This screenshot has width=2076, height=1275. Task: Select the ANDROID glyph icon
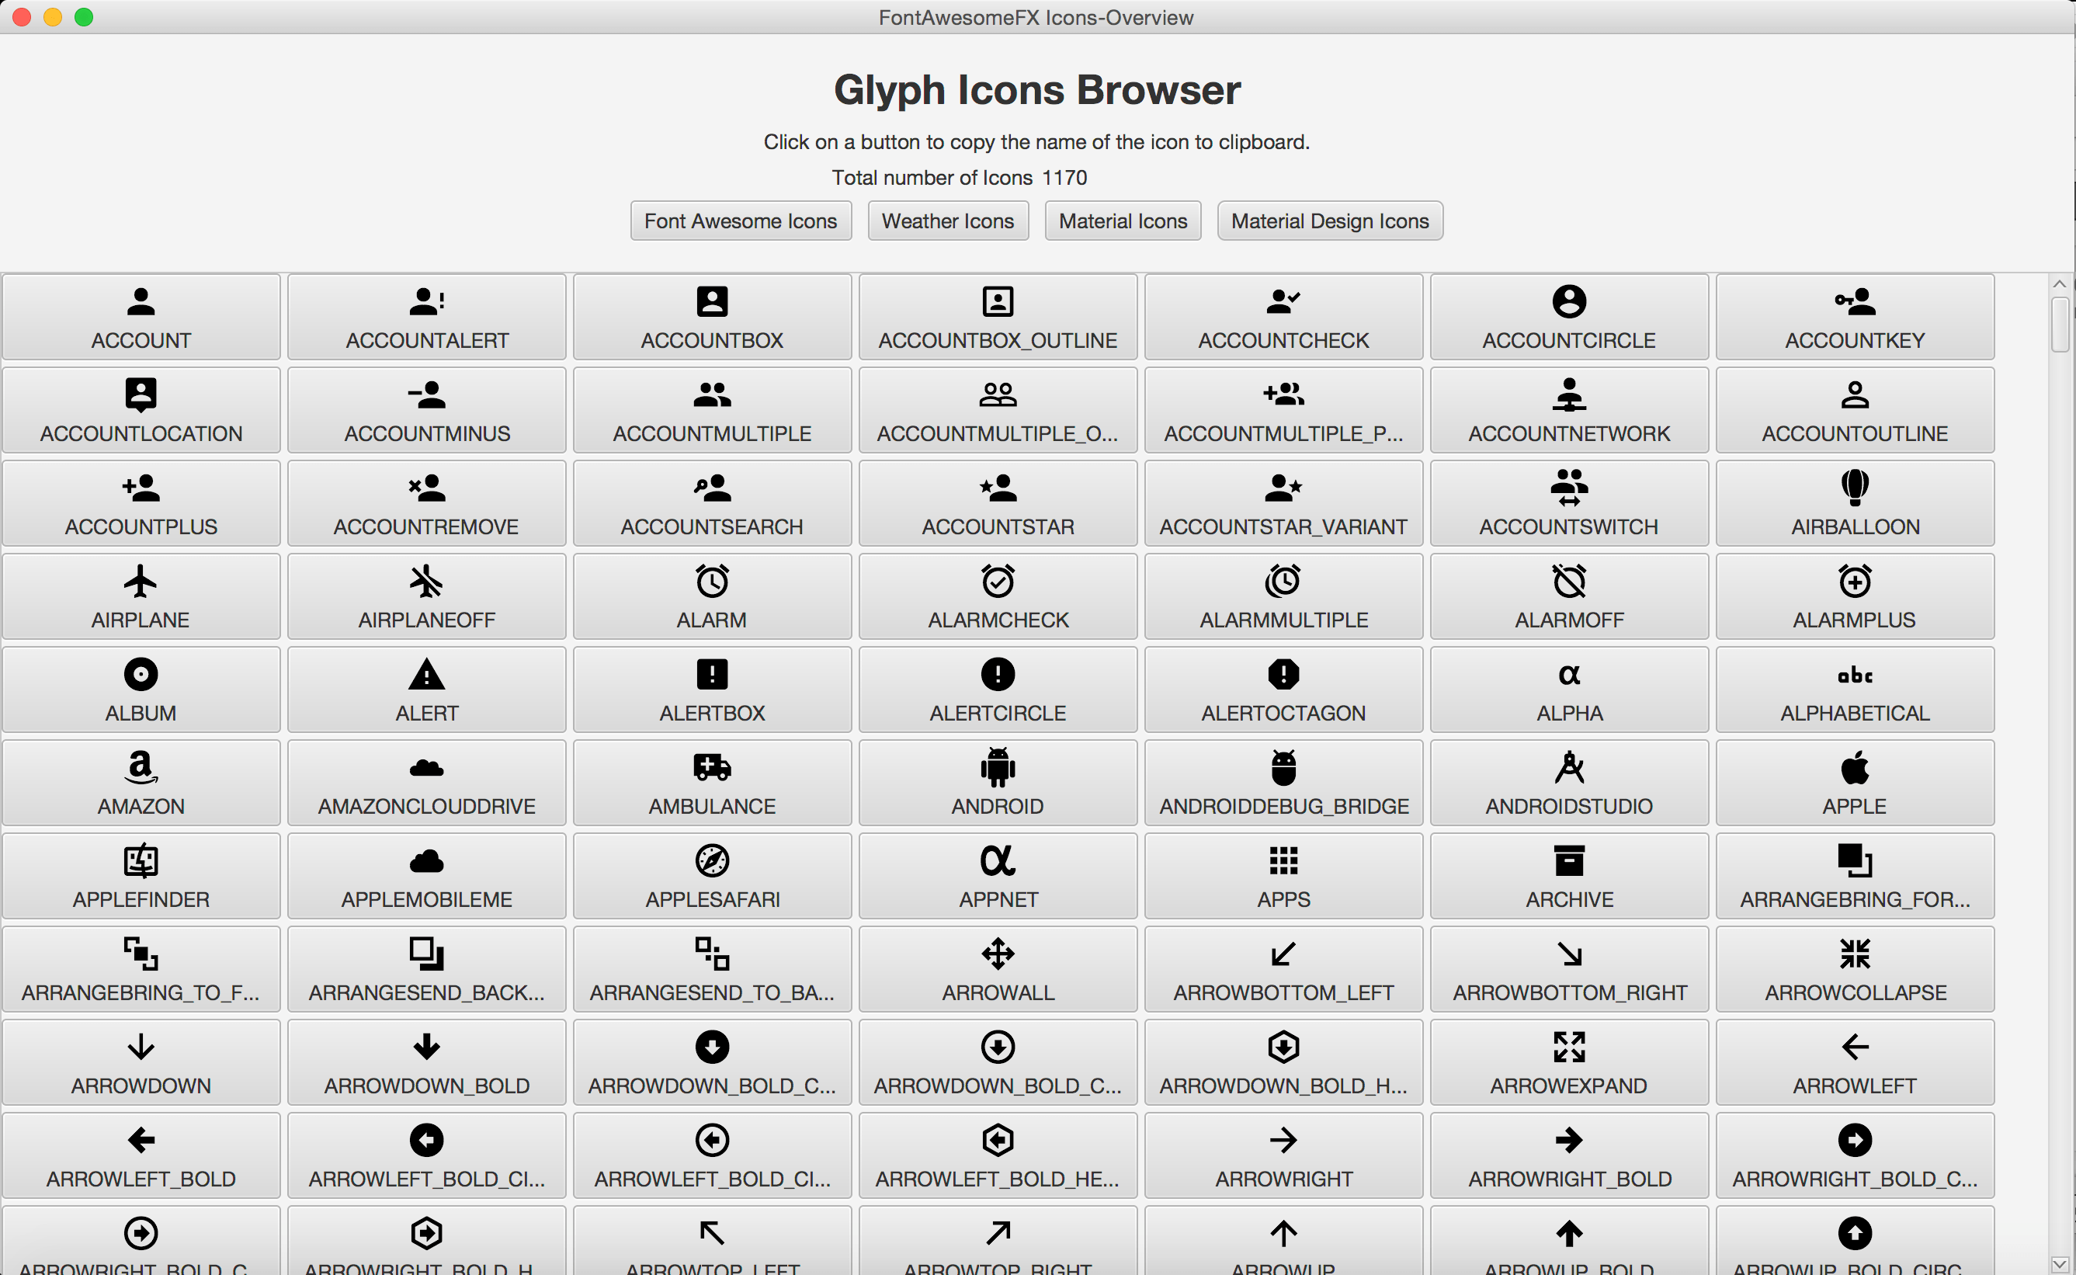(997, 783)
